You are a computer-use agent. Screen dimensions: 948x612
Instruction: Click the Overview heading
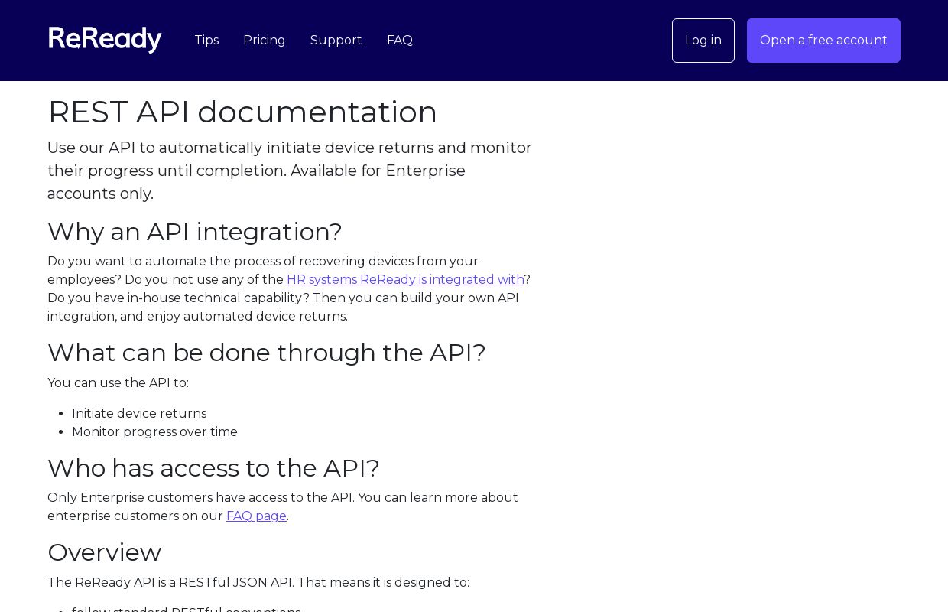[x=104, y=552]
